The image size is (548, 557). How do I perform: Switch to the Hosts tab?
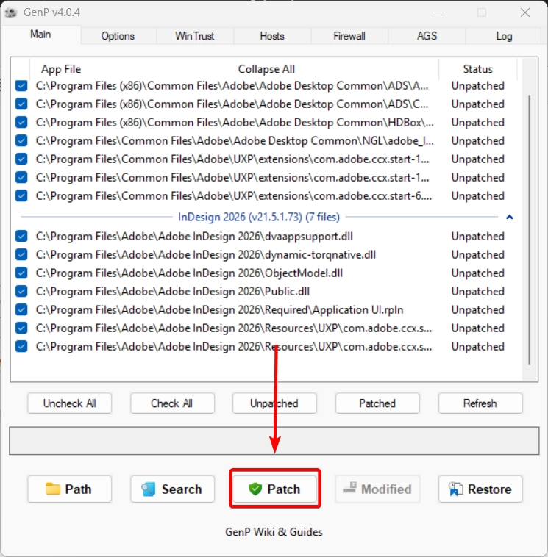click(x=272, y=36)
